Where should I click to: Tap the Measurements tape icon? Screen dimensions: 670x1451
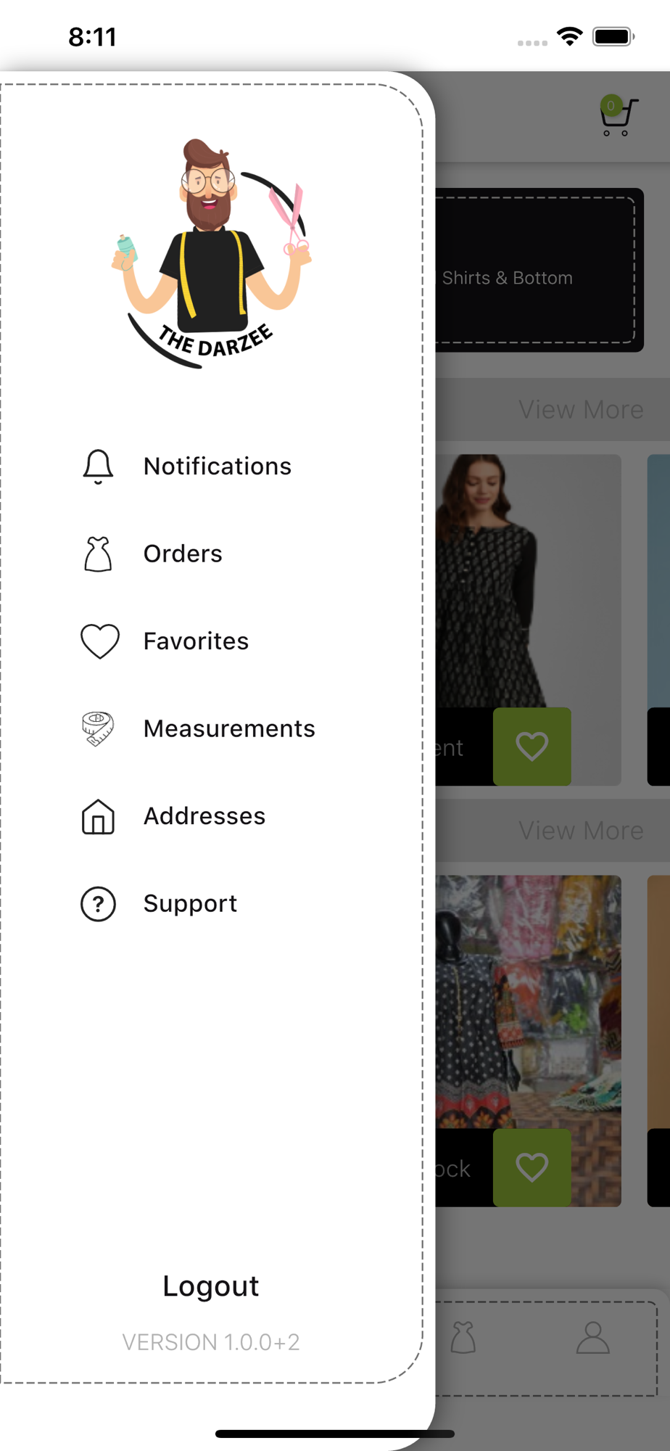click(x=98, y=728)
